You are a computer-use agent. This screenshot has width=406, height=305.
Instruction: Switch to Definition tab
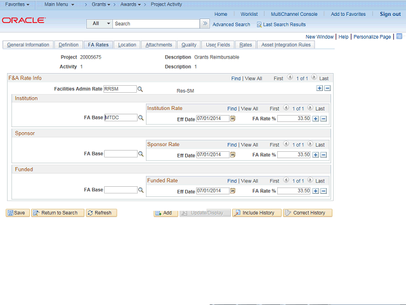click(69, 44)
